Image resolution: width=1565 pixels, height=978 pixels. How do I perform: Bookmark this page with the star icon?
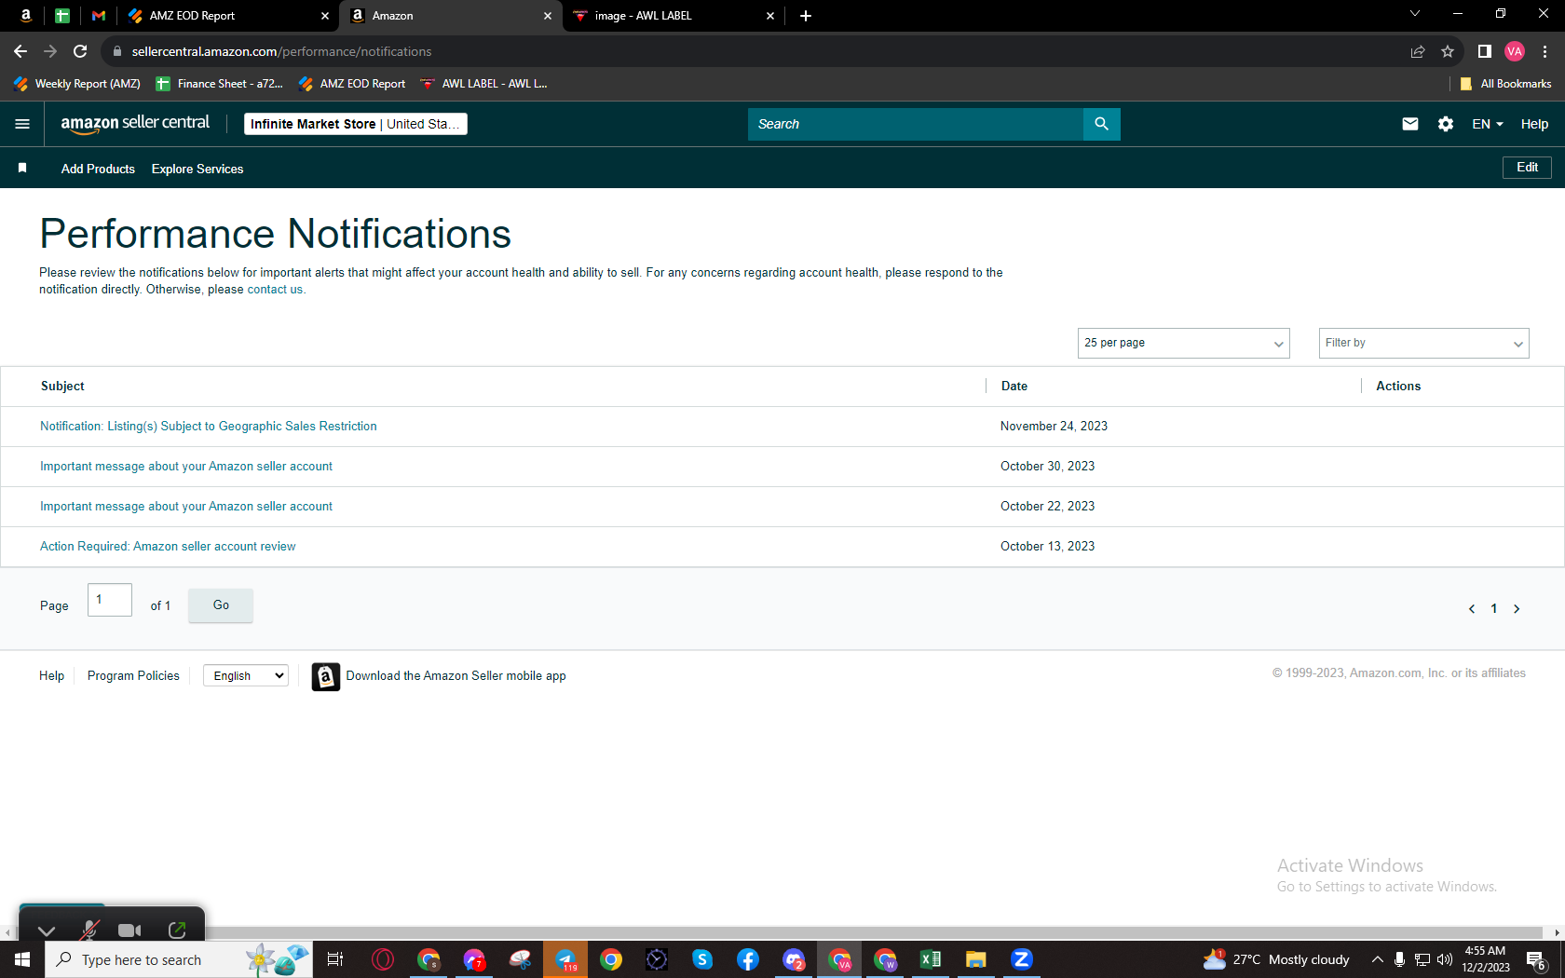click(x=1448, y=51)
